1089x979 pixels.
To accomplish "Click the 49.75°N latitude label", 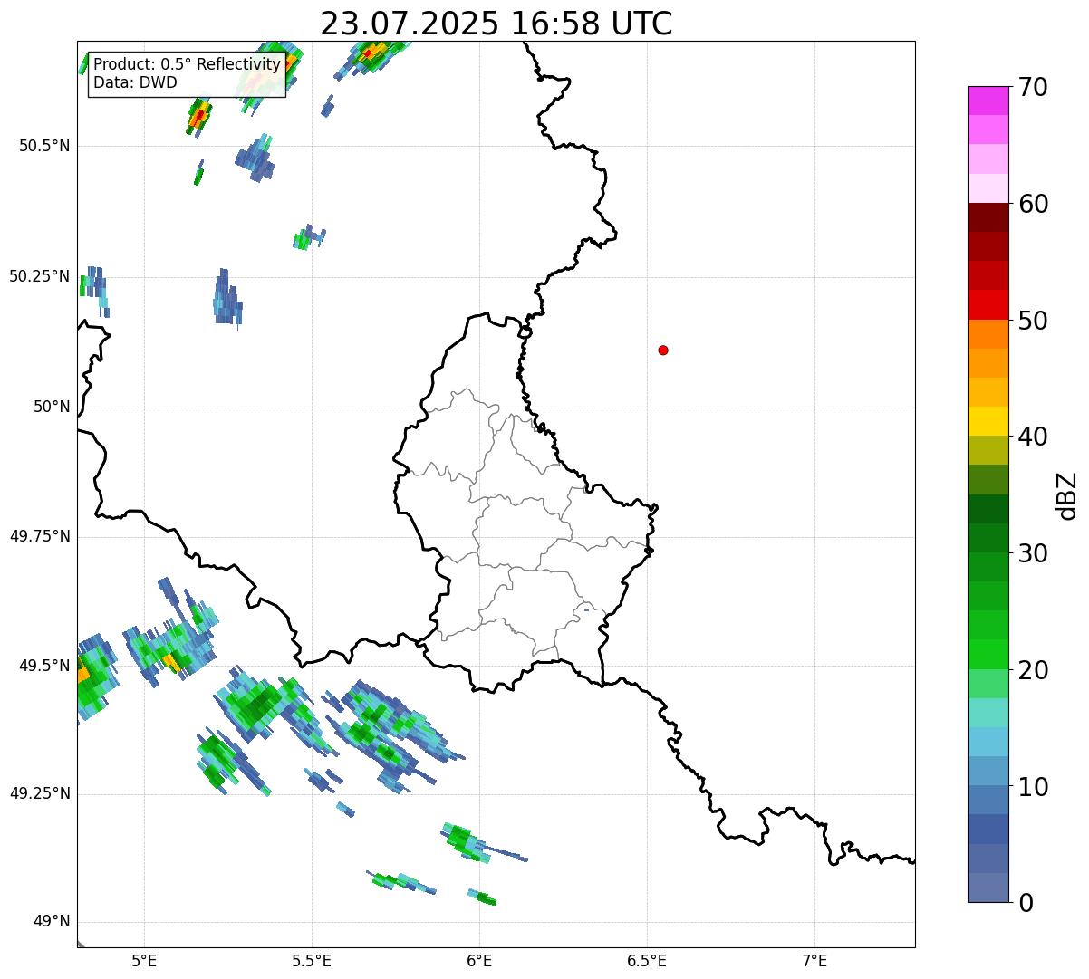I will pyautogui.click(x=40, y=536).
